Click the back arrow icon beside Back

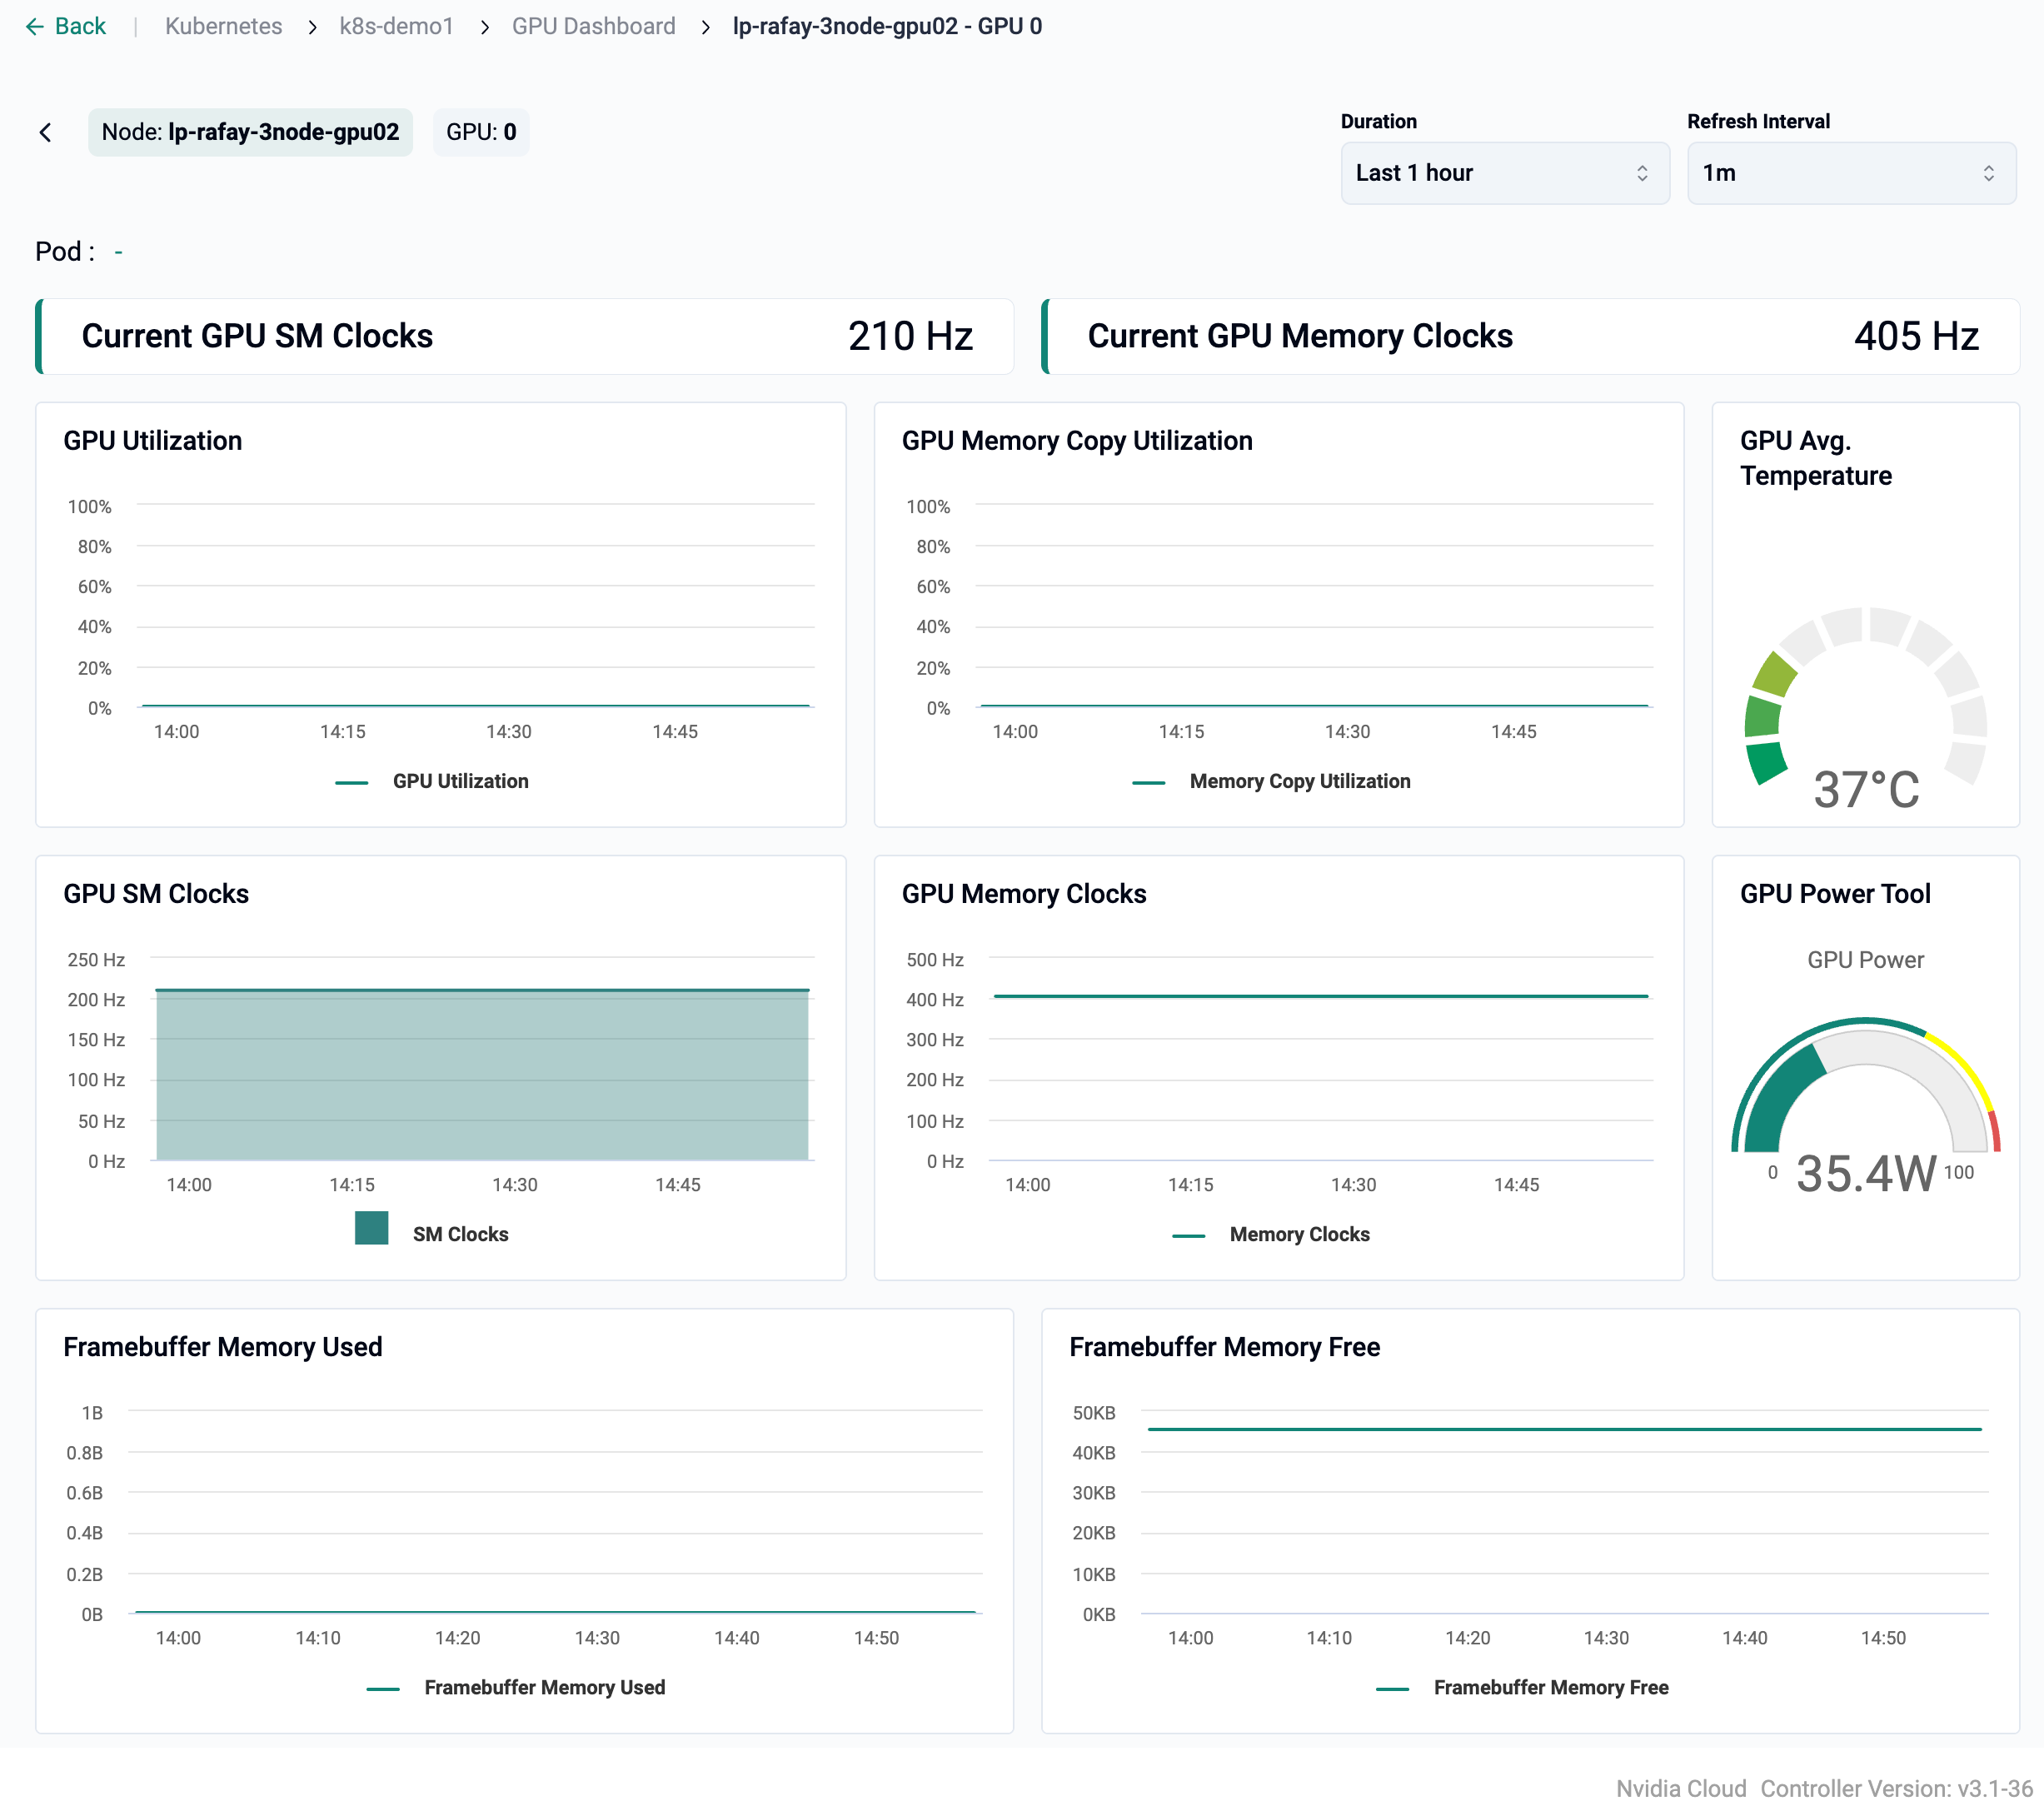pyautogui.click(x=36, y=26)
